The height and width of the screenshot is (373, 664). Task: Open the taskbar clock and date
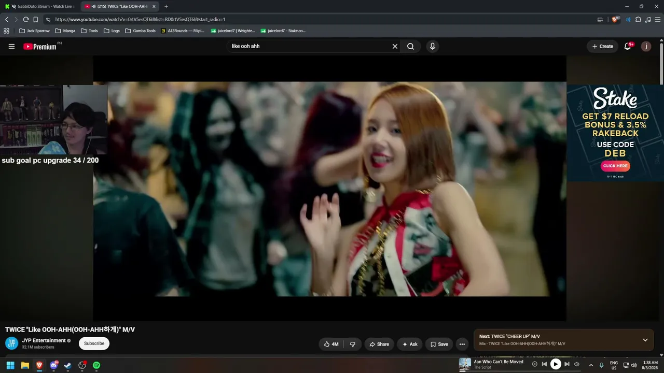(x=650, y=365)
